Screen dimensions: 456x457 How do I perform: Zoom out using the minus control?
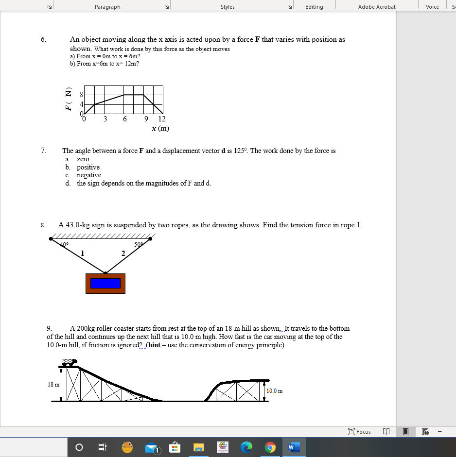point(440,431)
